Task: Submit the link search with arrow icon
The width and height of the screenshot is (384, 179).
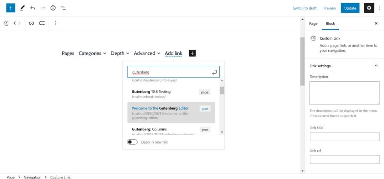Action: coord(214,72)
